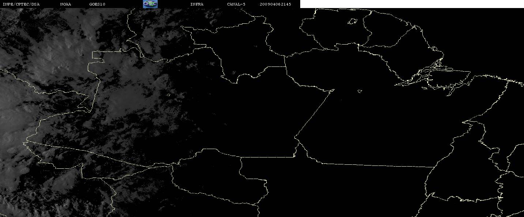Click the 200904062145 timestamp text
The height and width of the screenshot is (217, 524).
275,4
